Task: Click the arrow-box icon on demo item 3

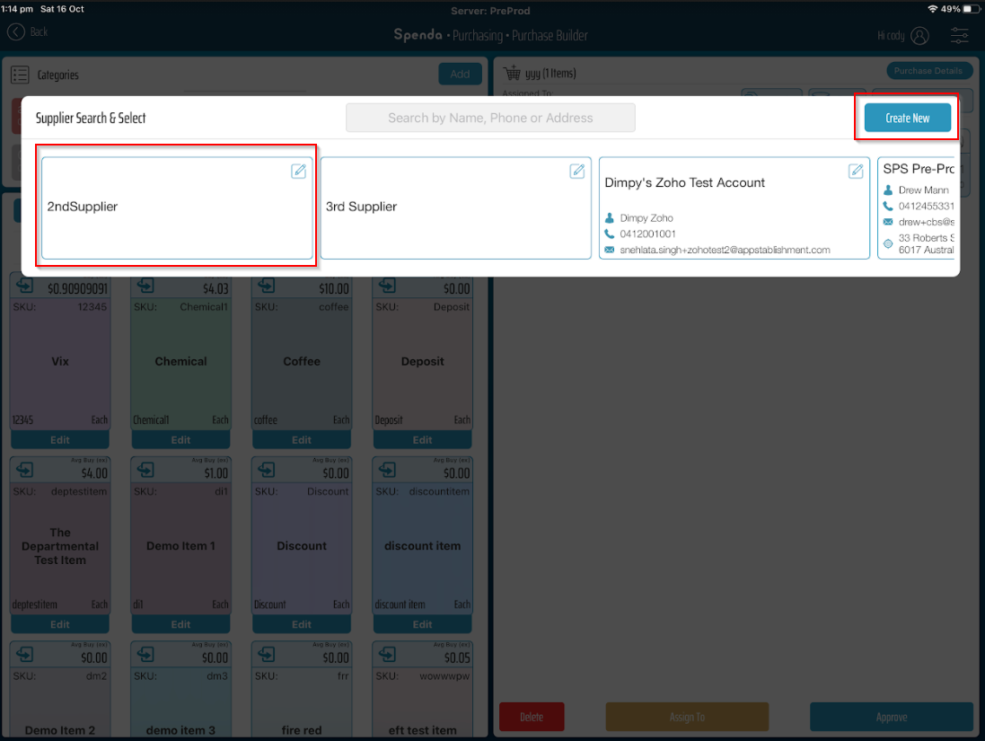Action: point(145,654)
